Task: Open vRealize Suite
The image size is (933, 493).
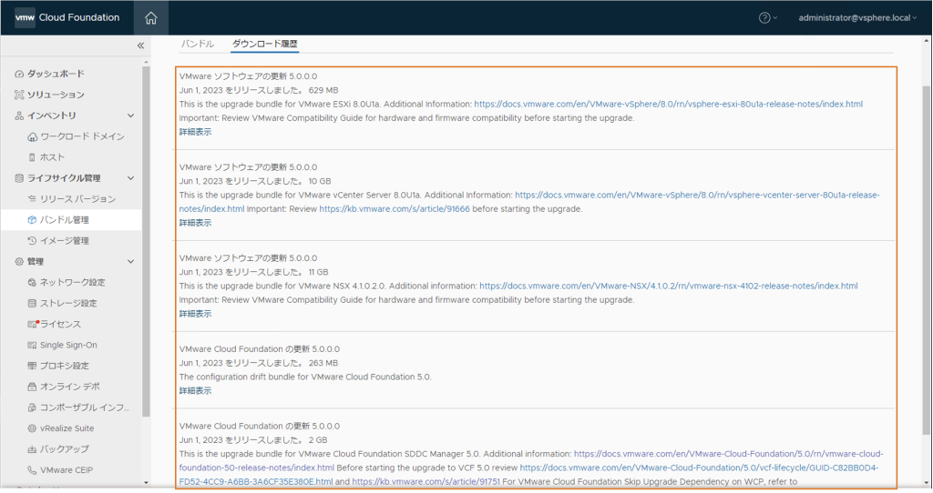Action: (67, 428)
